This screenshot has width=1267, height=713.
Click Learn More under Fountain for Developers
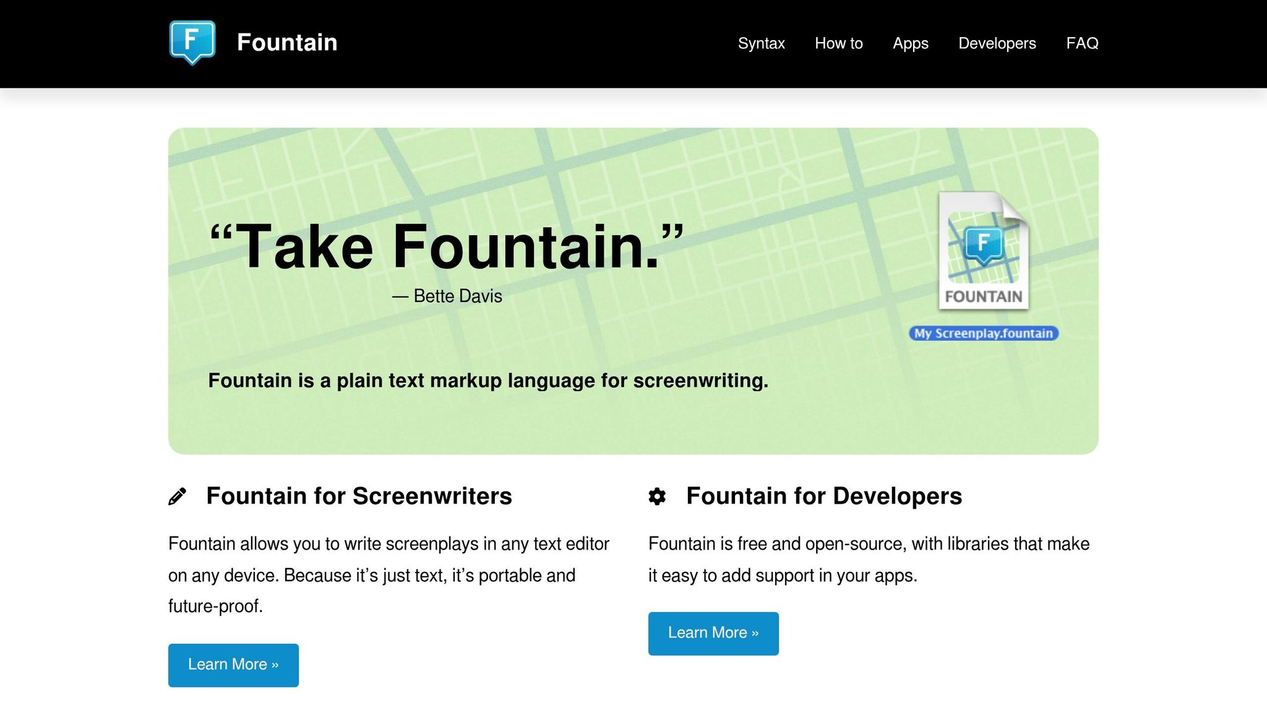tap(713, 633)
